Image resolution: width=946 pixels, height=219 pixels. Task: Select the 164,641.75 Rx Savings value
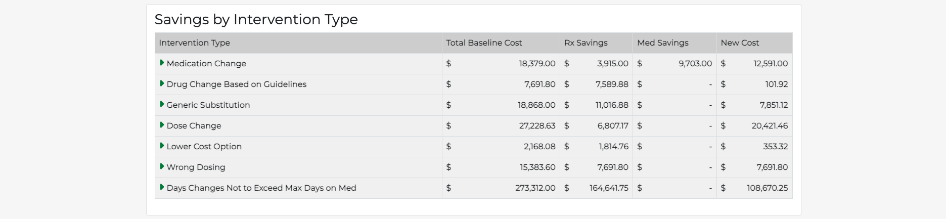[609, 188]
